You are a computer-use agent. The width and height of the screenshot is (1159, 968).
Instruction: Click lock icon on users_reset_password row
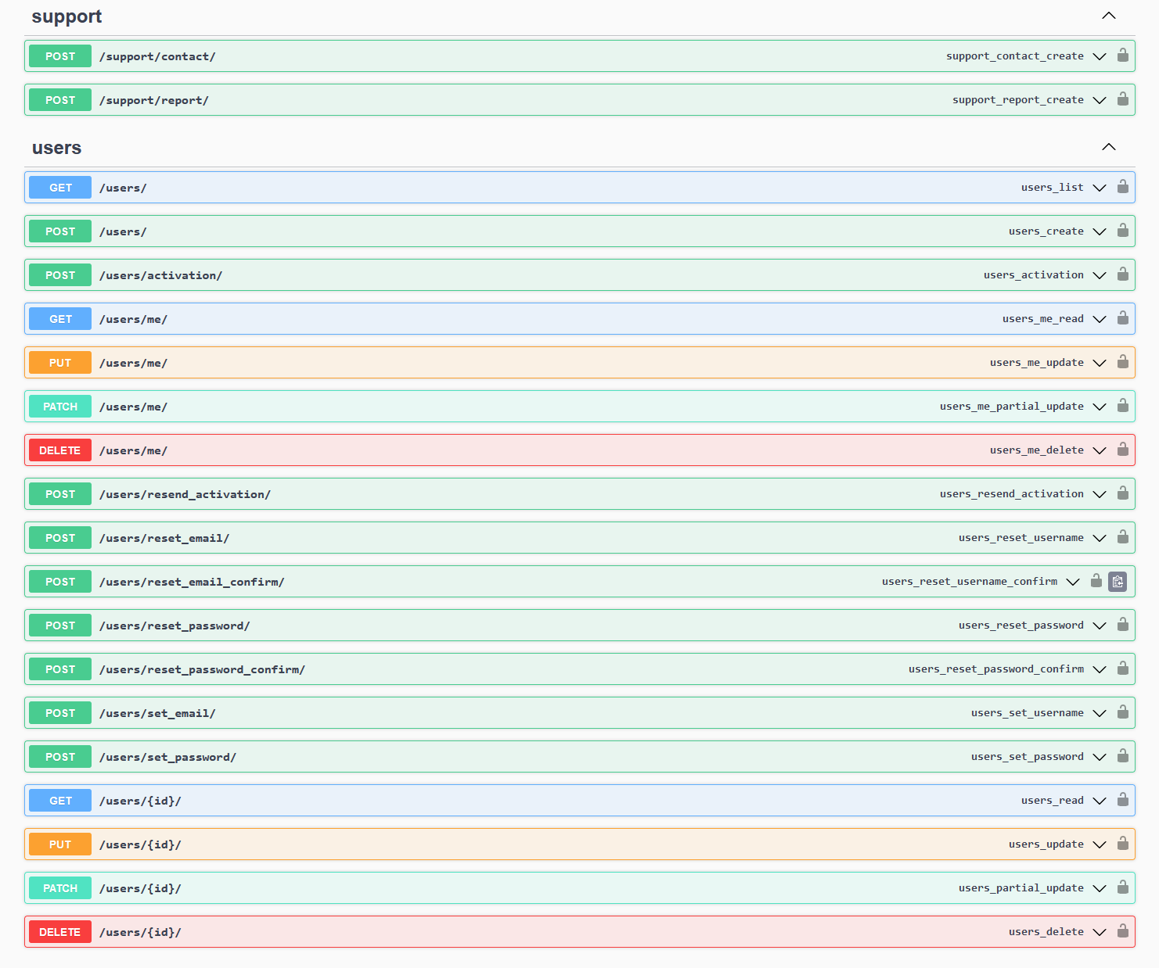(1122, 625)
